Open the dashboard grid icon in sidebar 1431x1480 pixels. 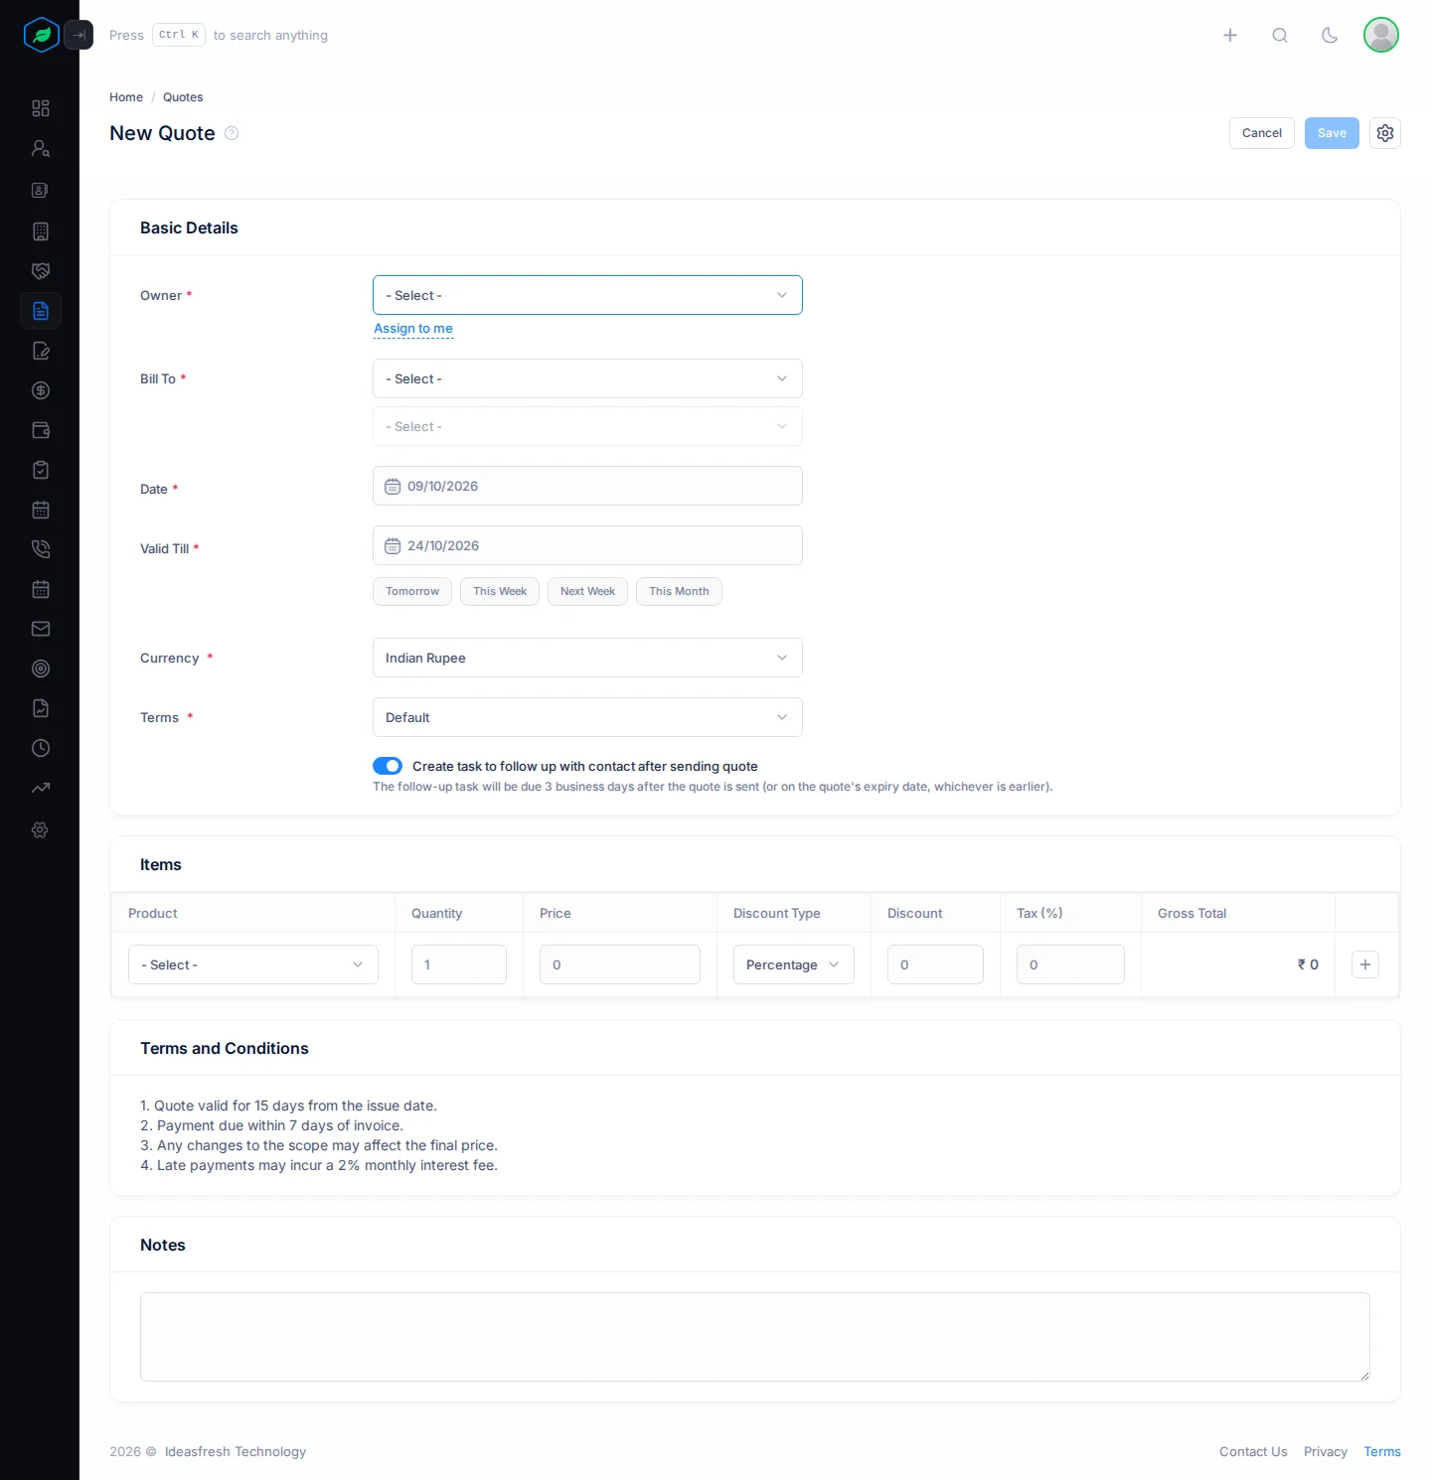click(x=41, y=108)
